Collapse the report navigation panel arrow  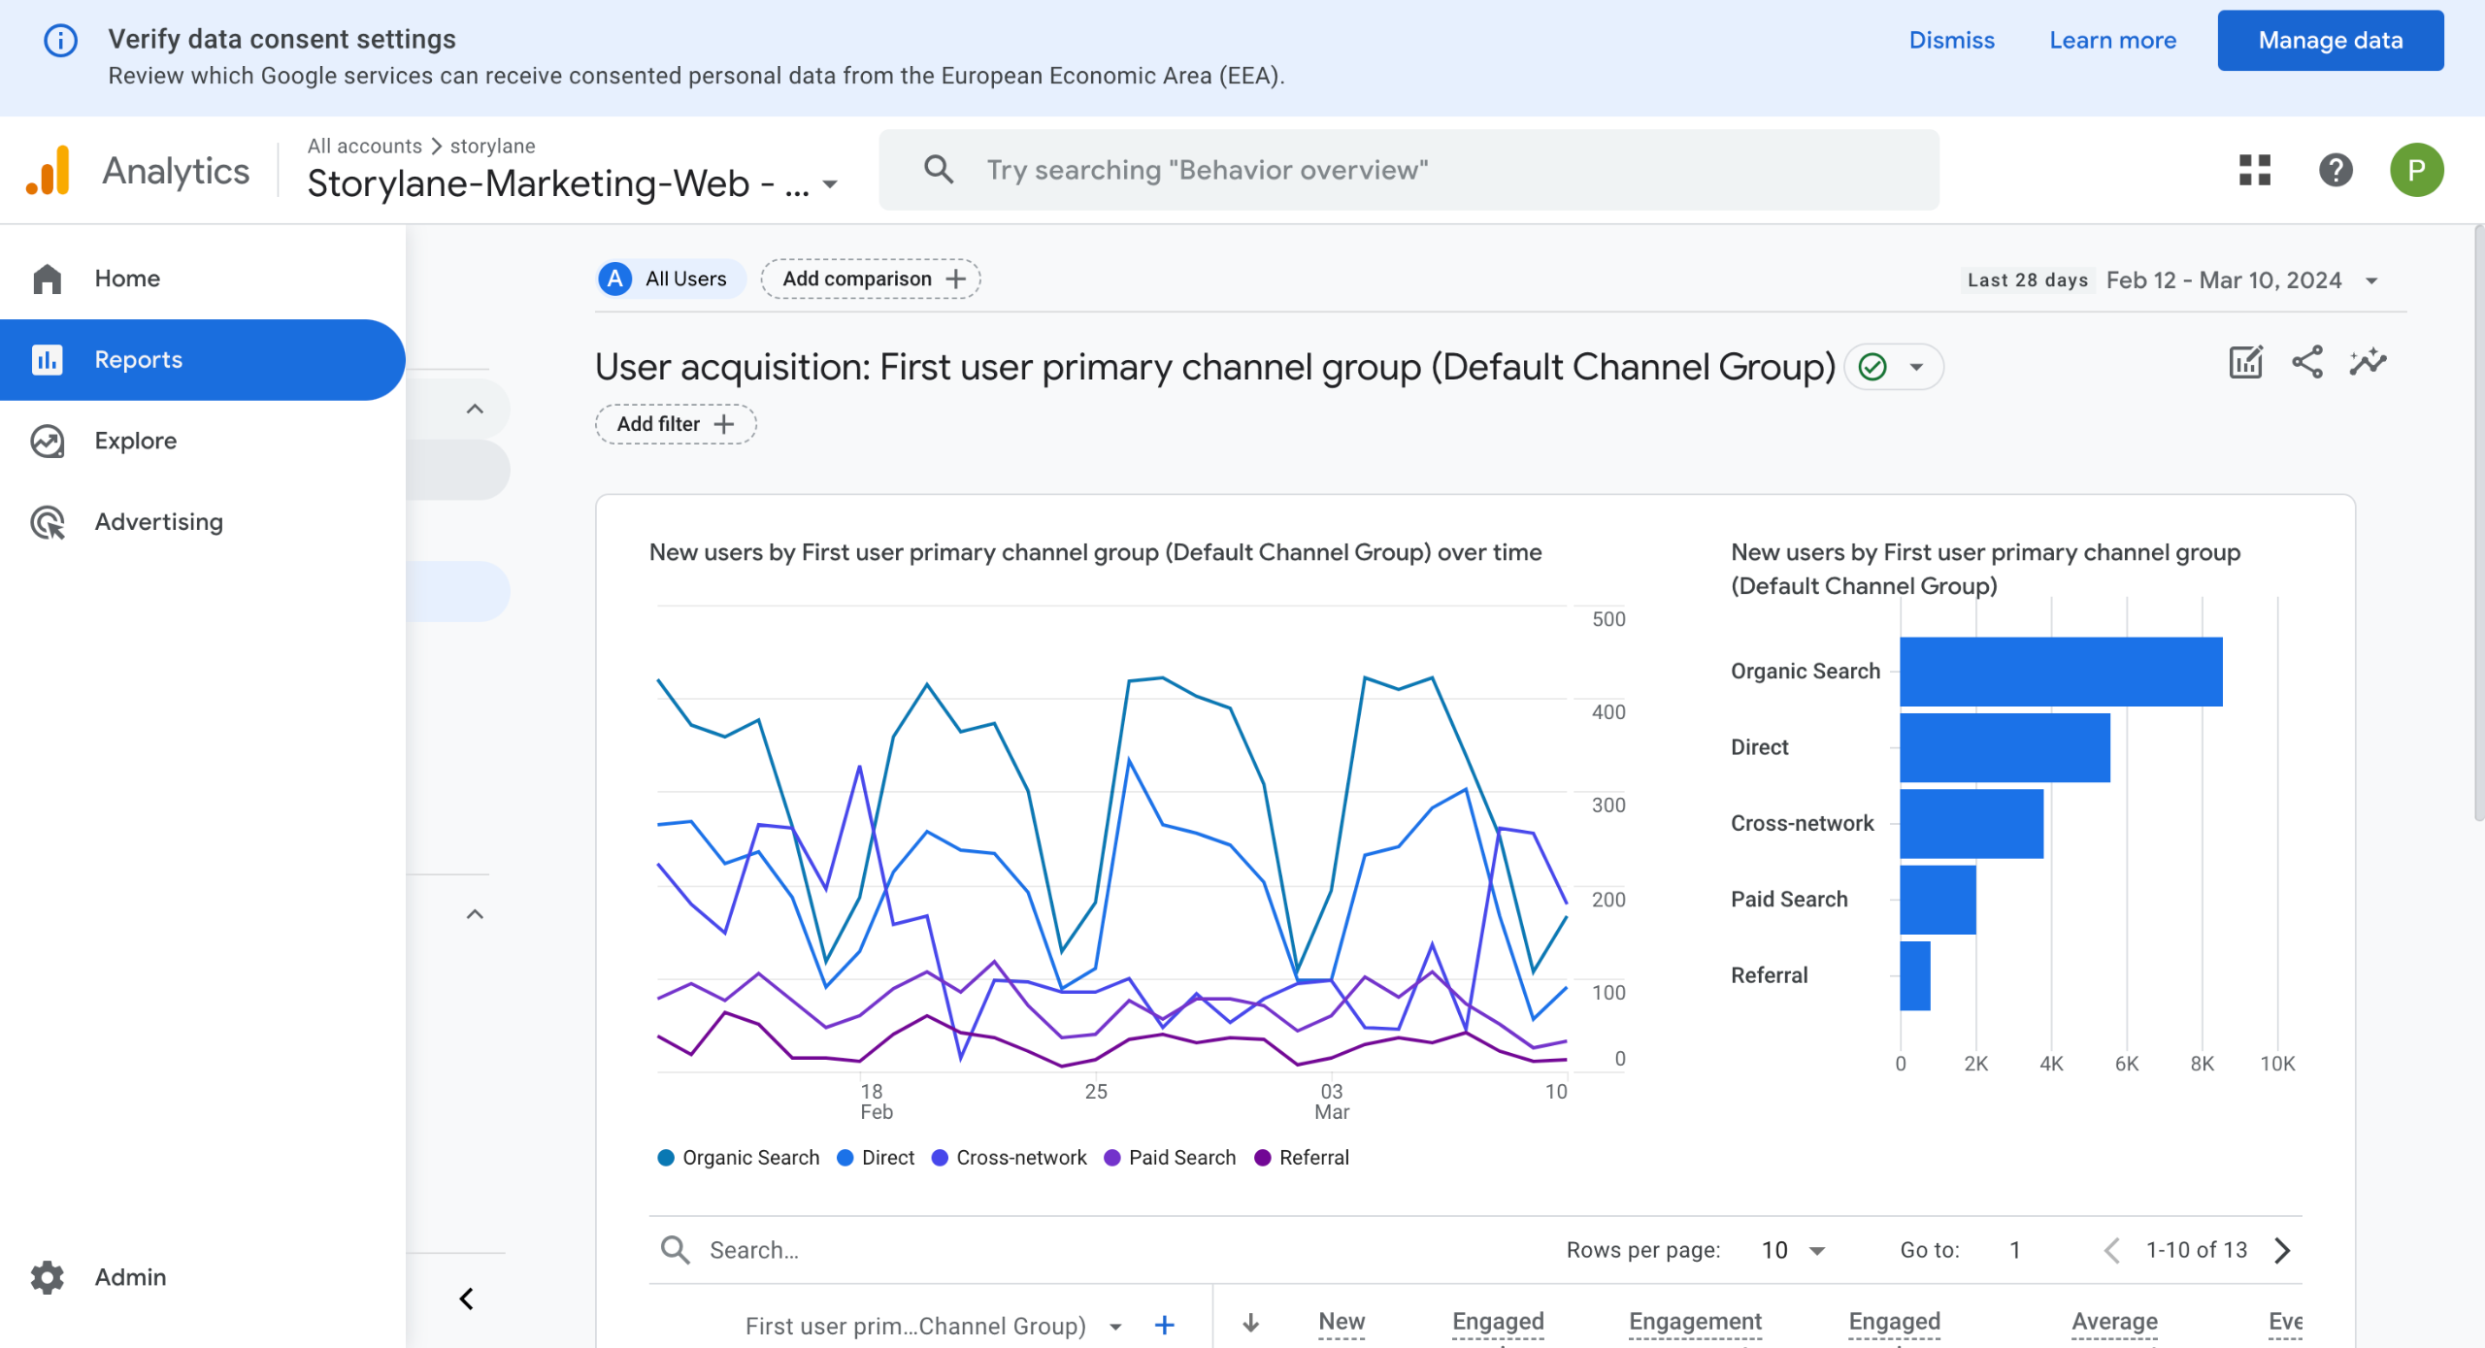pos(467,1299)
